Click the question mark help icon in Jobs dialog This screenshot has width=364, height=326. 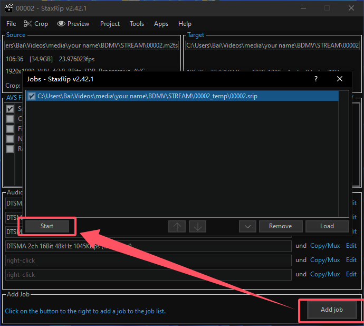316,79
